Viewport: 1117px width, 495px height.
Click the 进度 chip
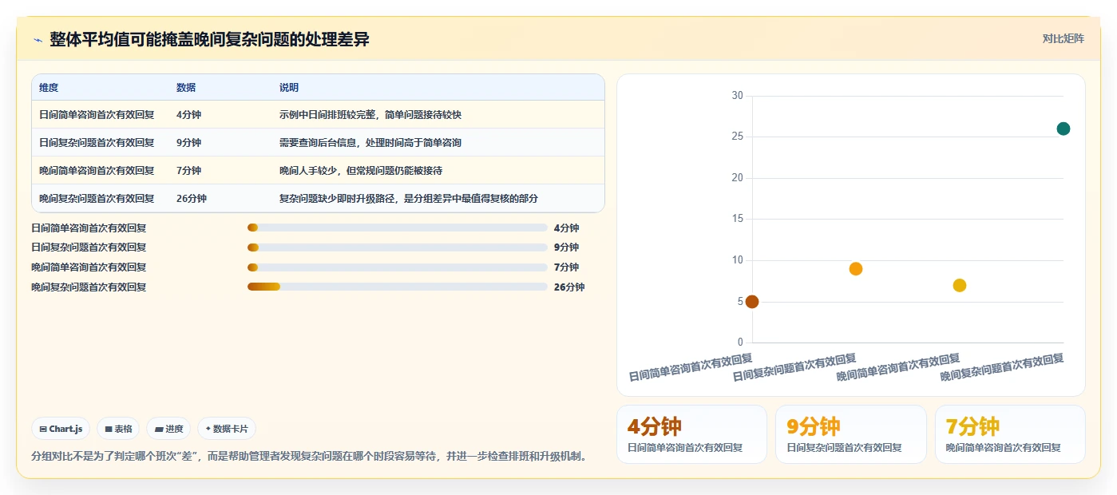(x=168, y=429)
